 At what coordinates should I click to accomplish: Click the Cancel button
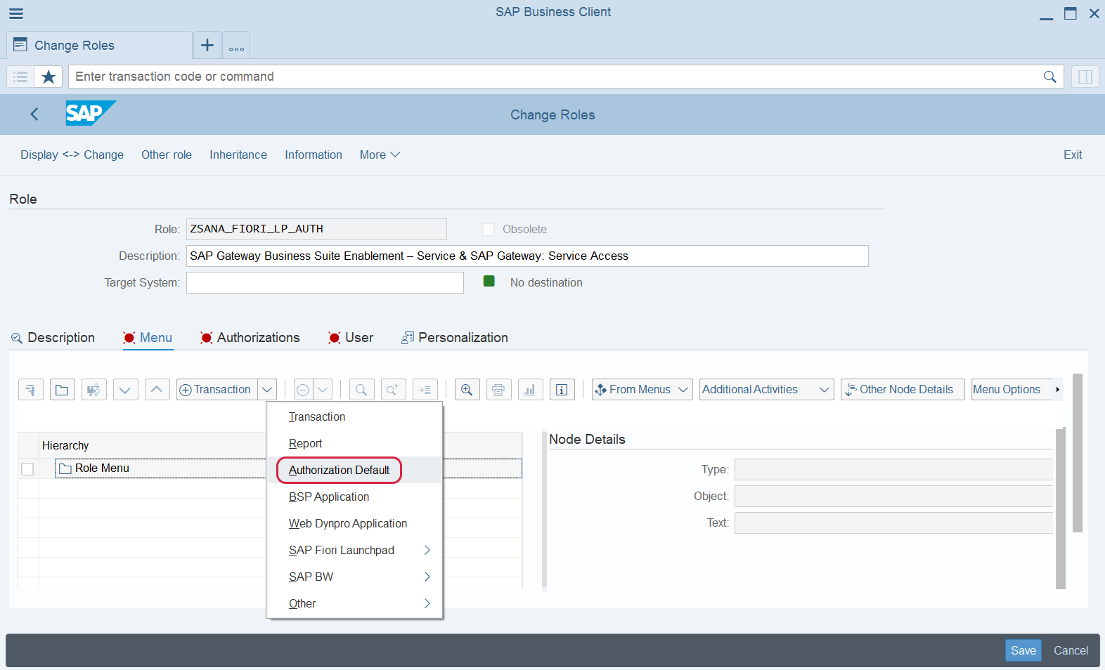tap(1071, 650)
